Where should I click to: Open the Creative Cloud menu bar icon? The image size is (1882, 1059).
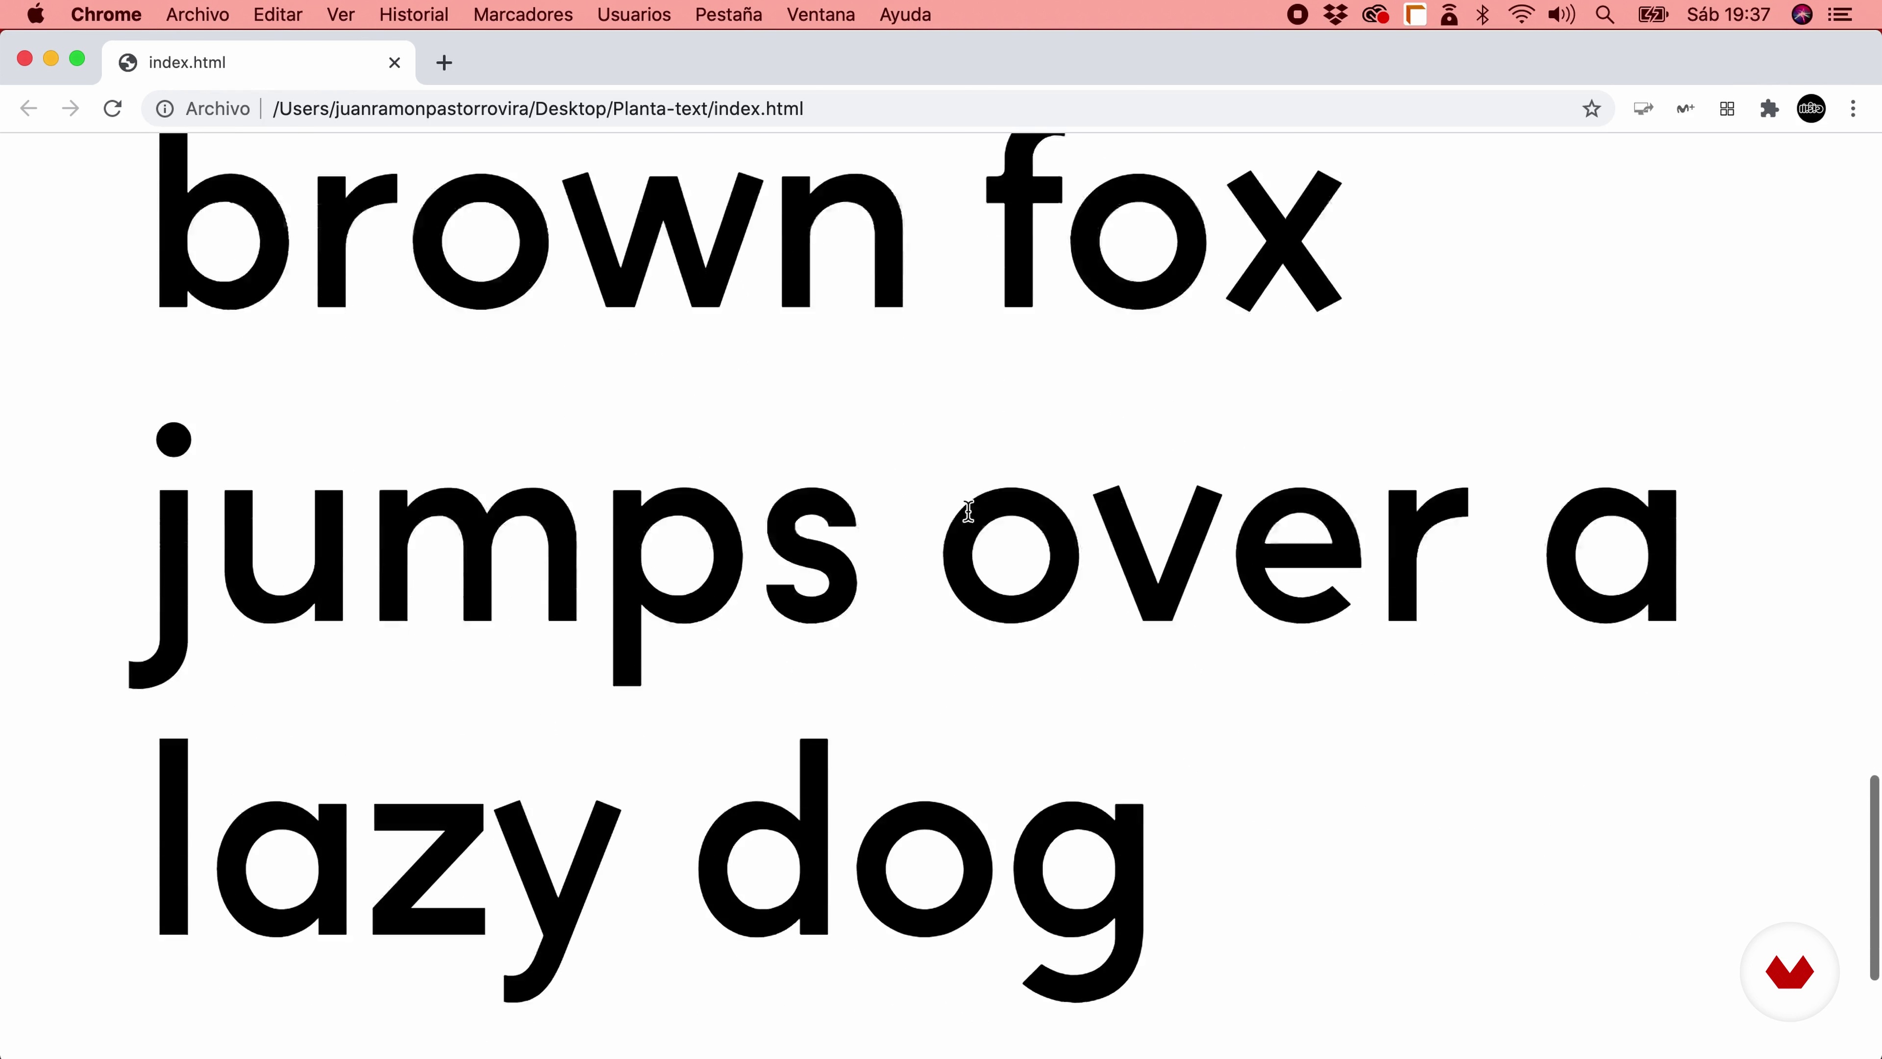[1375, 15]
